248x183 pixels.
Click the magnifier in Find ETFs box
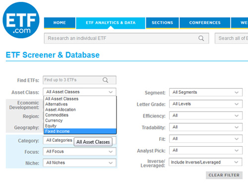tap(105, 80)
